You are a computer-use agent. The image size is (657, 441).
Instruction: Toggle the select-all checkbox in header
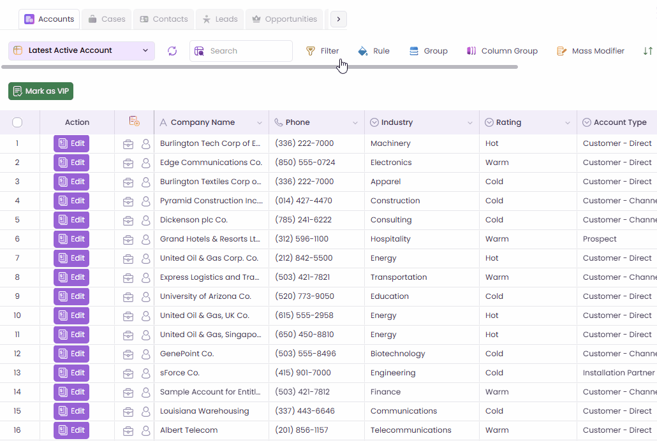pyautogui.click(x=17, y=122)
